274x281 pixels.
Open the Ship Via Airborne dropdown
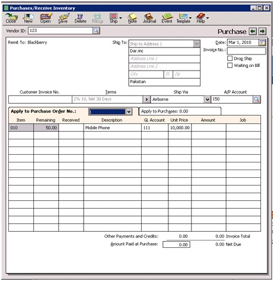pos(207,99)
